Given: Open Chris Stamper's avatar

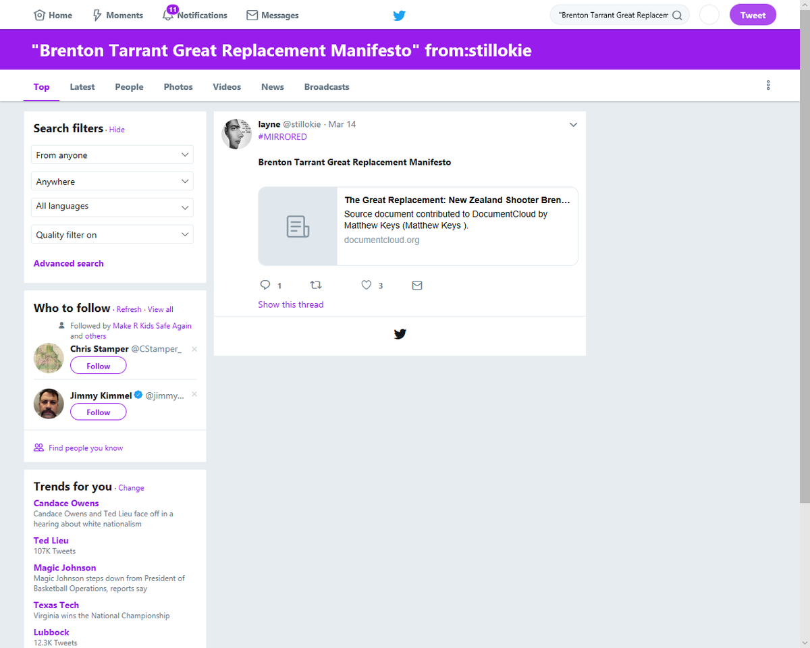Looking at the screenshot, I should click(x=49, y=358).
